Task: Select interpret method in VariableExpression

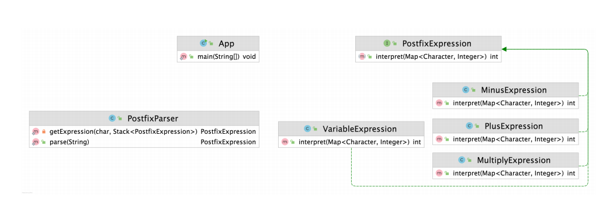Action: point(351,142)
